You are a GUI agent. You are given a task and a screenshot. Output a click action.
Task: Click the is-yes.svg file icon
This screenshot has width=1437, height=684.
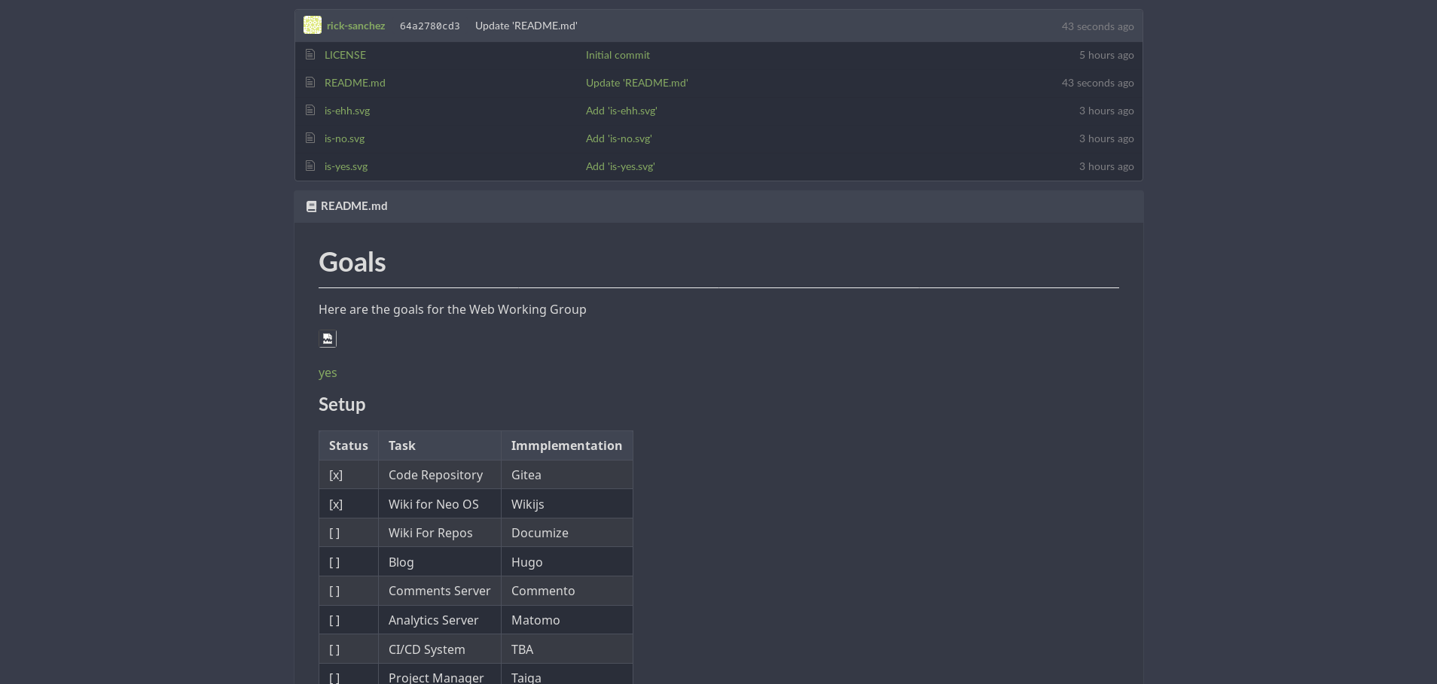coord(310,166)
